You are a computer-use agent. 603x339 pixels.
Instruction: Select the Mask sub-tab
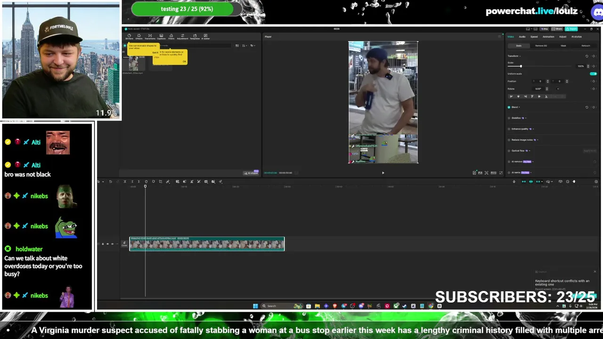[x=563, y=46]
